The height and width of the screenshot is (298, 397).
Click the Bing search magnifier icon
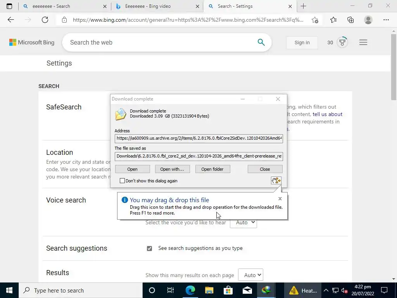pos(261,42)
